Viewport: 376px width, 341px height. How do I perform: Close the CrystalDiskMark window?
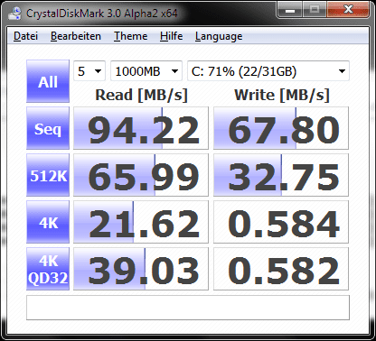click(x=348, y=10)
